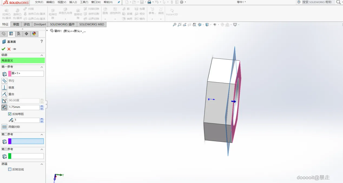Click the Zoom to Fit view icon

click(174, 25)
